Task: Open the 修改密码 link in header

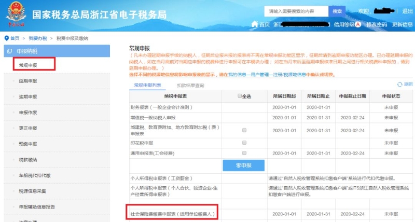Action: coord(377,24)
